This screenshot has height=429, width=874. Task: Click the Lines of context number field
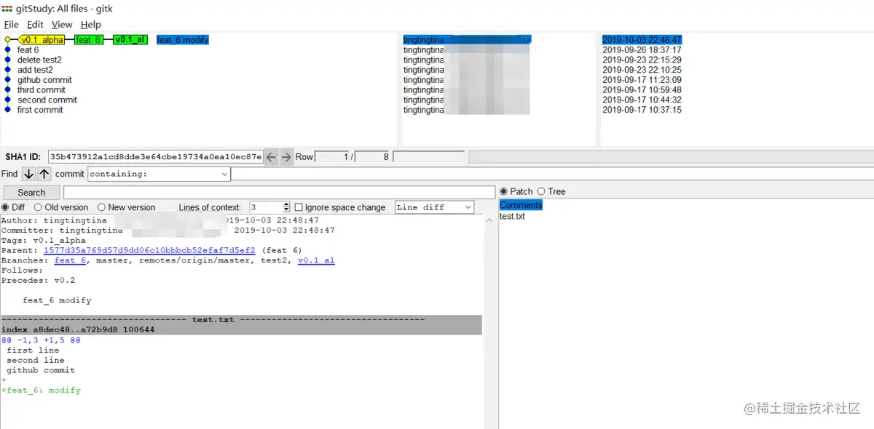[x=266, y=207]
